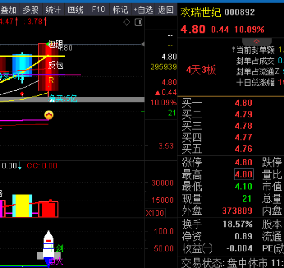Click the 反包 annotation on candle
This screenshot has height=268, width=284.
coord(55,65)
